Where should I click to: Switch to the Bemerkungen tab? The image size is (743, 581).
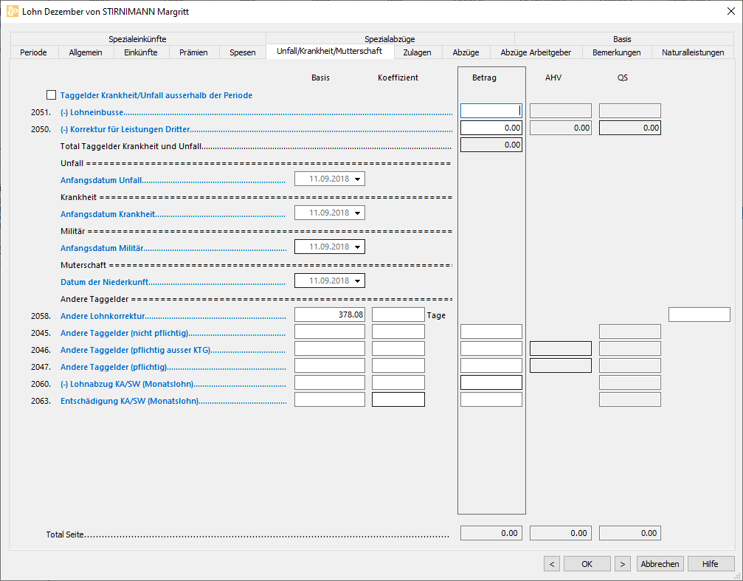pyautogui.click(x=617, y=52)
